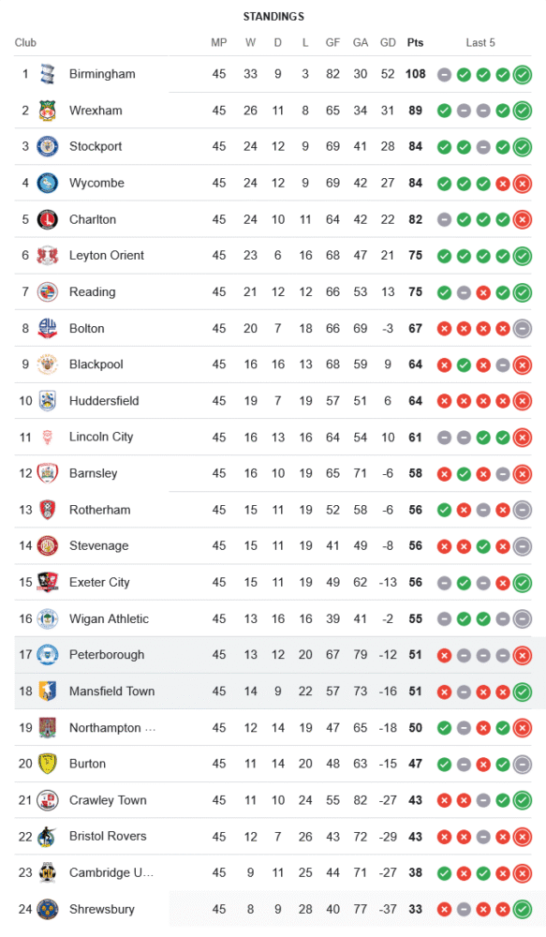This screenshot has height=937, width=546.
Task: Sort table by Pts column header
Action: [x=415, y=42]
